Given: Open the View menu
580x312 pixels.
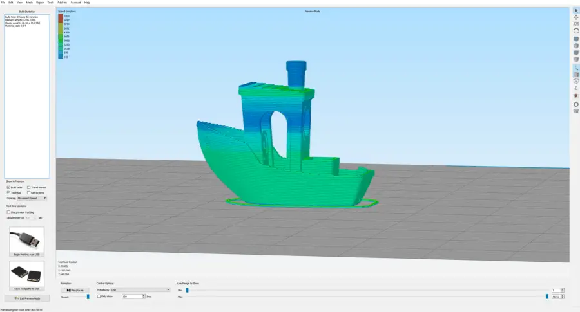Looking at the screenshot, I should click(x=19, y=2).
